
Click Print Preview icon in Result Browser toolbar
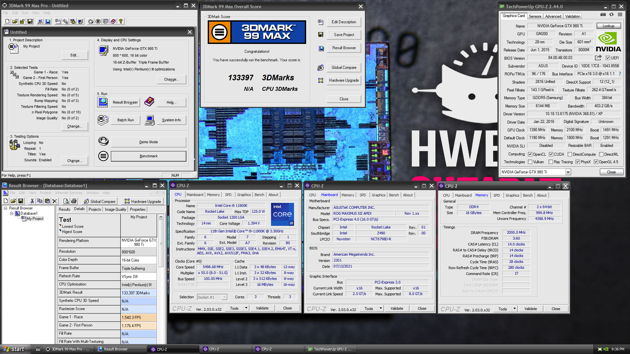[66, 201]
